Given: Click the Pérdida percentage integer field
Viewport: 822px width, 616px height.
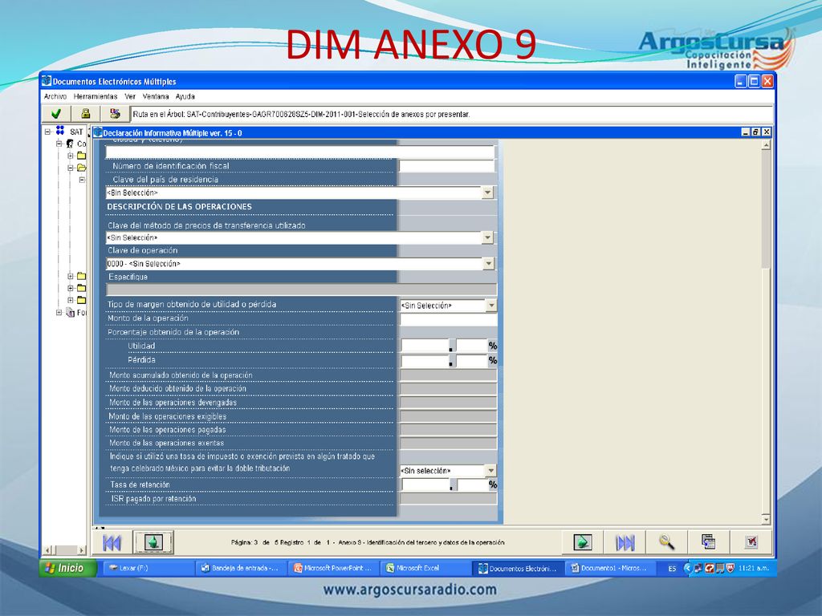Looking at the screenshot, I should [x=425, y=360].
